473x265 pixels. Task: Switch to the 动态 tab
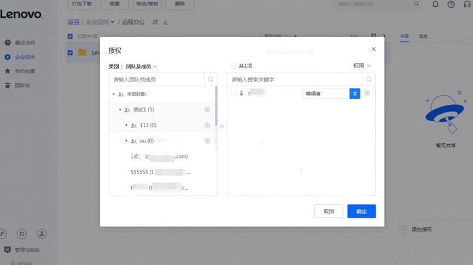coord(423,36)
